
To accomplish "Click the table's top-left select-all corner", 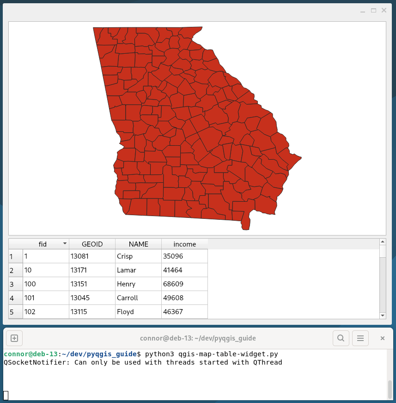I will (x=16, y=244).
